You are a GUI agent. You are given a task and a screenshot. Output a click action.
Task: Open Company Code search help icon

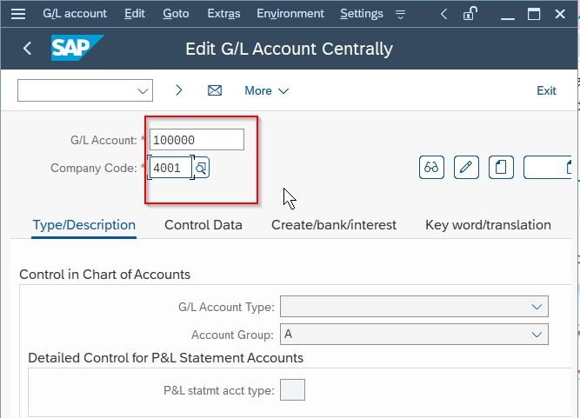coord(201,169)
